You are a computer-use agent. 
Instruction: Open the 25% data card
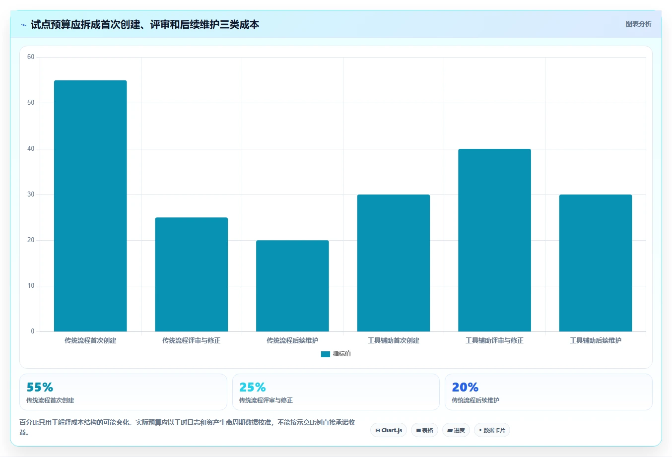336,392
